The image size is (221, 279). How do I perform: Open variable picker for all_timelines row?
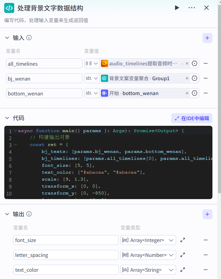point(195,63)
